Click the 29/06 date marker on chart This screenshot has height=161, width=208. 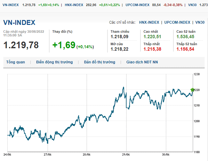(126, 154)
